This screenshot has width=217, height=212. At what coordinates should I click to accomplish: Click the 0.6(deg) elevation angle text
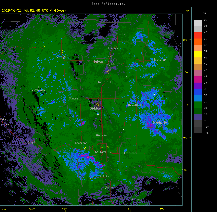(58, 11)
